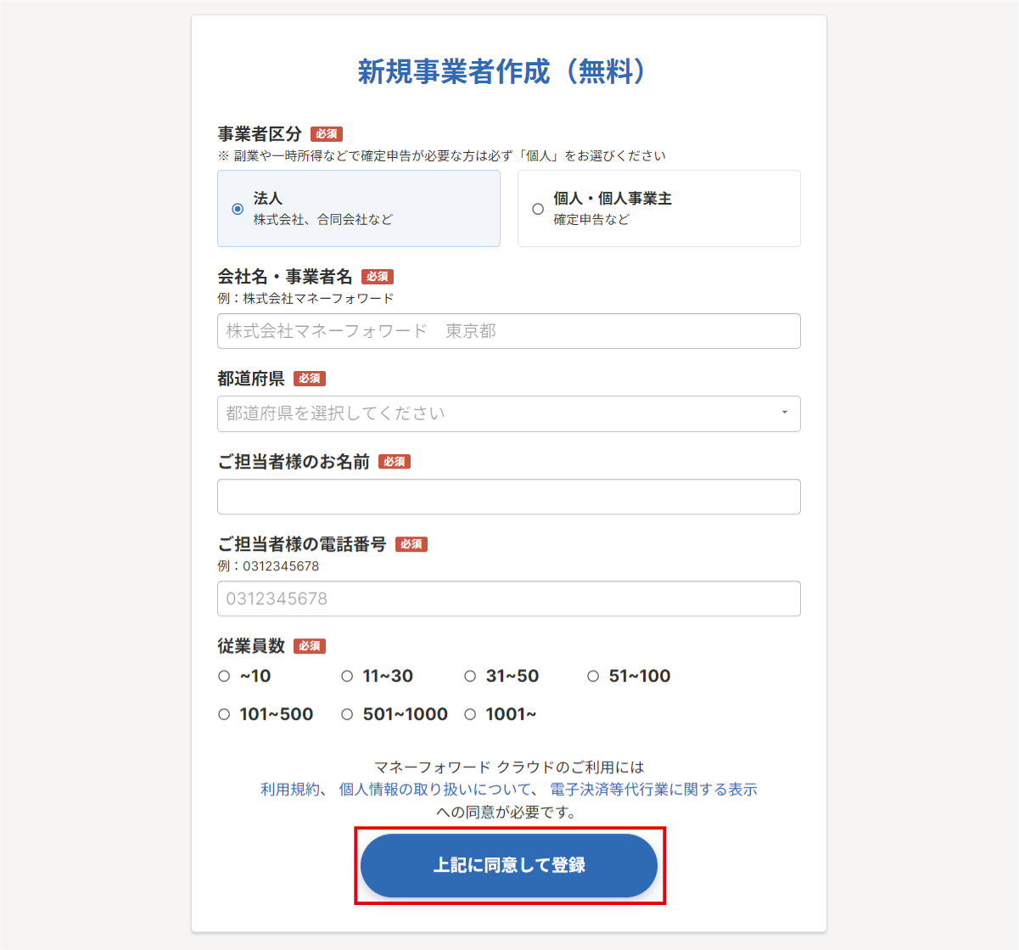Open the 都道府県 dropdown
This screenshot has height=950, width=1019.
click(x=509, y=413)
